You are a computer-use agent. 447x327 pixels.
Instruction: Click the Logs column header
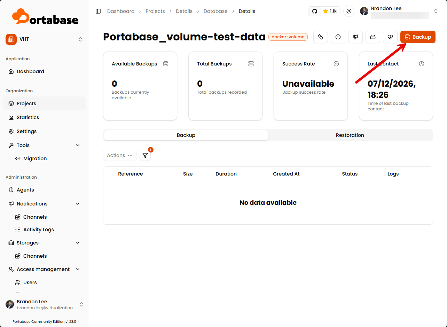393,174
